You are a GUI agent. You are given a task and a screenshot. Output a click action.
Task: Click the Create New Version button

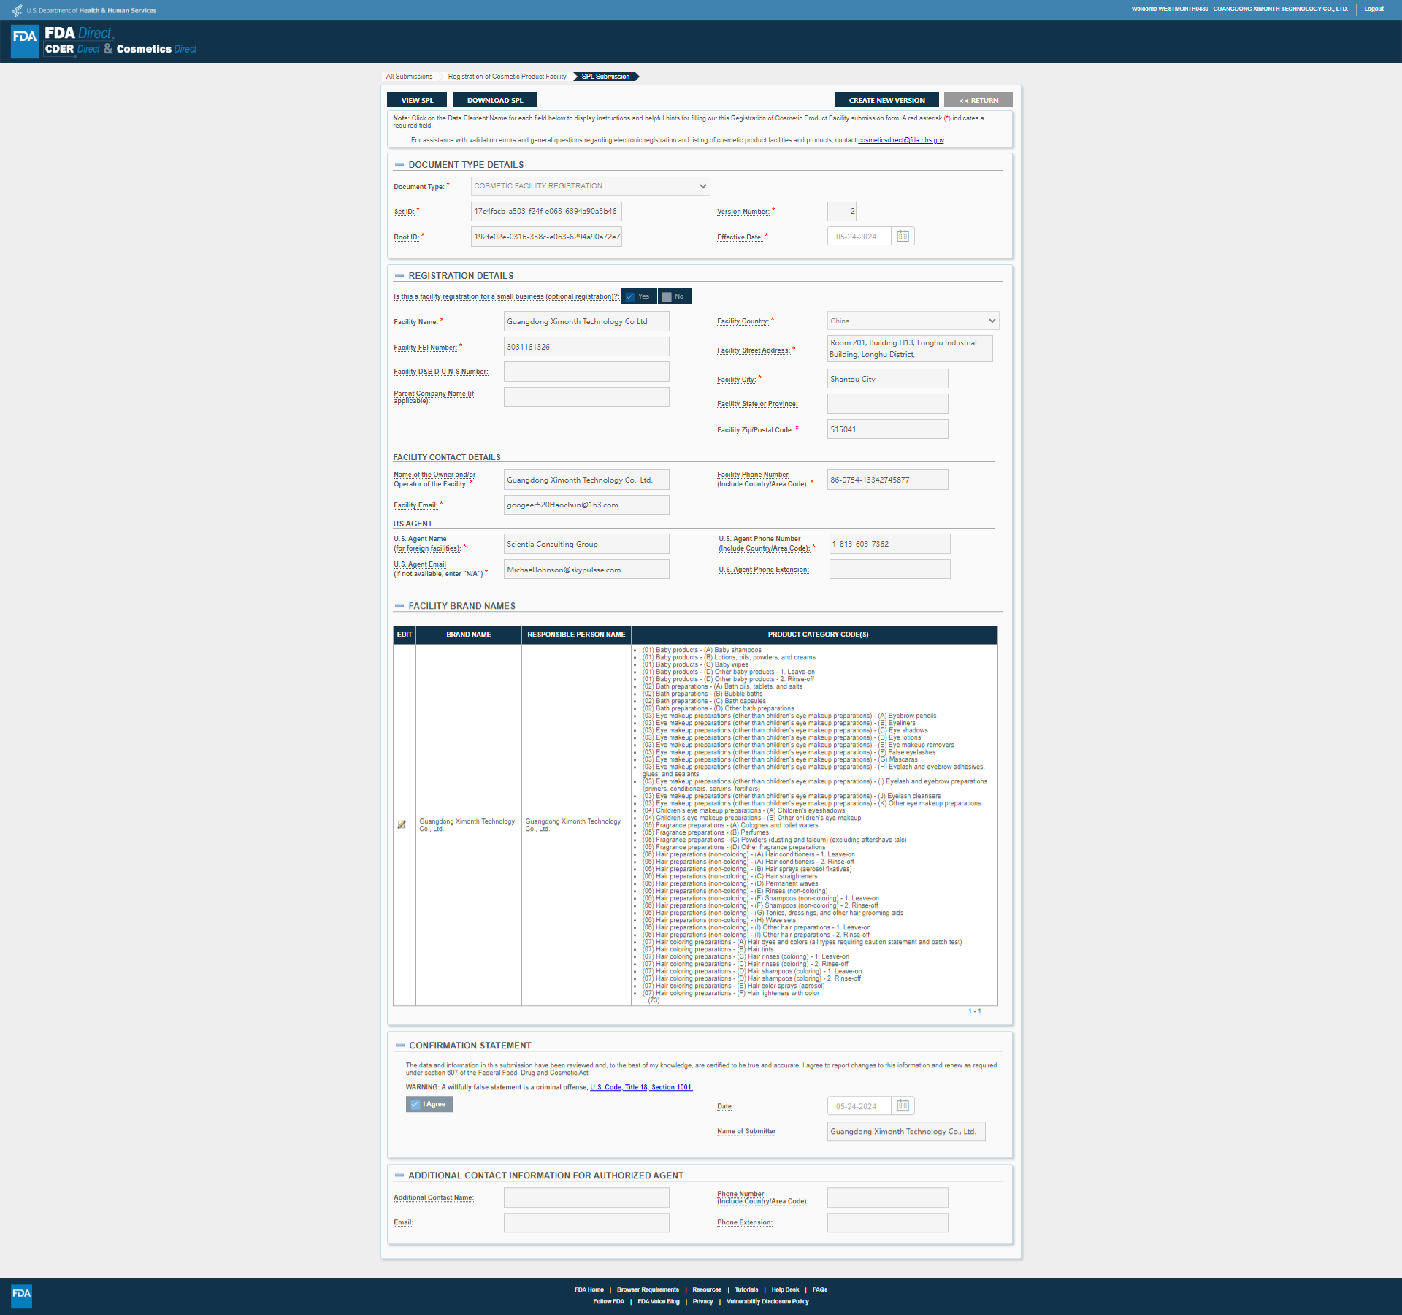click(x=886, y=101)
